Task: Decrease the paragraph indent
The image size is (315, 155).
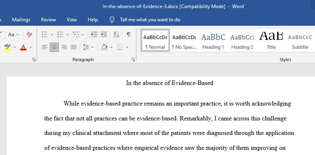Action: point(94,35)
